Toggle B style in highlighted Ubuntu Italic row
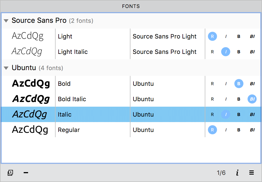The image size is (262, 182). (x=239, y=114)
